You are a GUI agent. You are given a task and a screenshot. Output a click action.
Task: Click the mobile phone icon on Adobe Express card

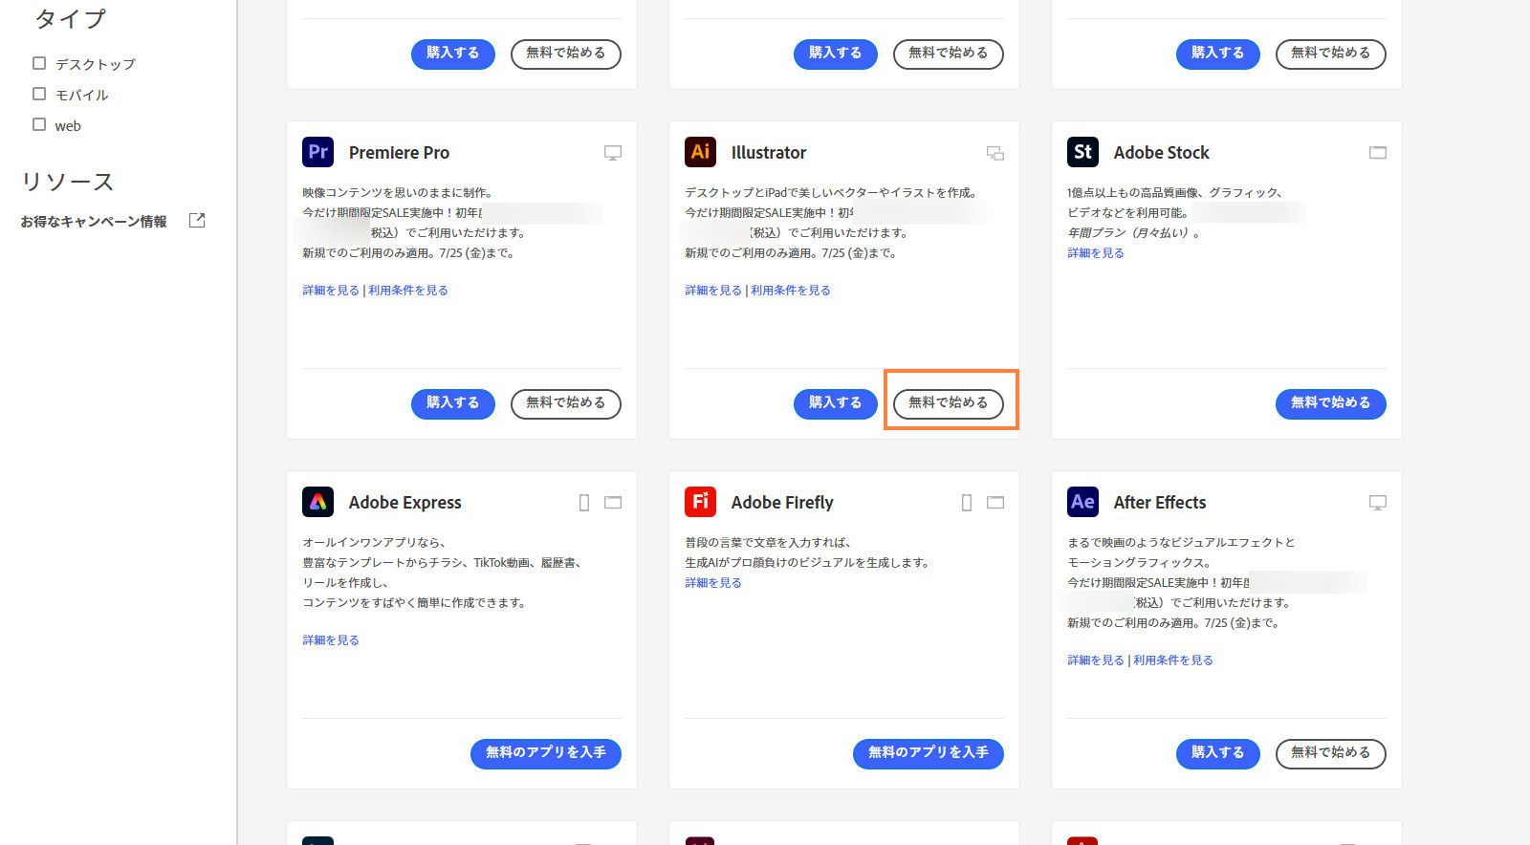coord(584,503)
